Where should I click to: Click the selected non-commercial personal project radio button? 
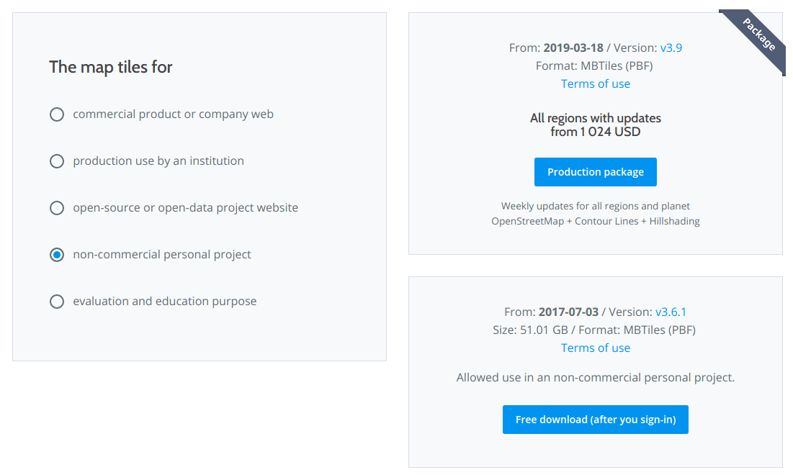coord(57,255)
